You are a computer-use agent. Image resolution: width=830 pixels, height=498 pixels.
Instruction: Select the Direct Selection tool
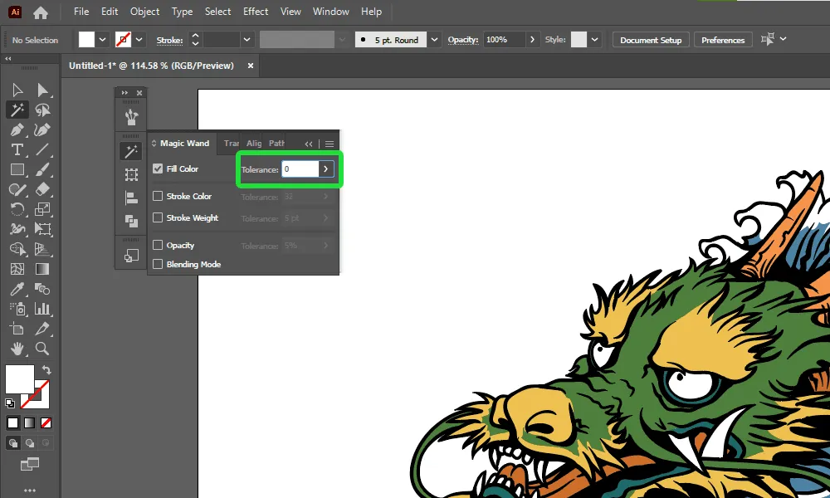click(42, 90)
